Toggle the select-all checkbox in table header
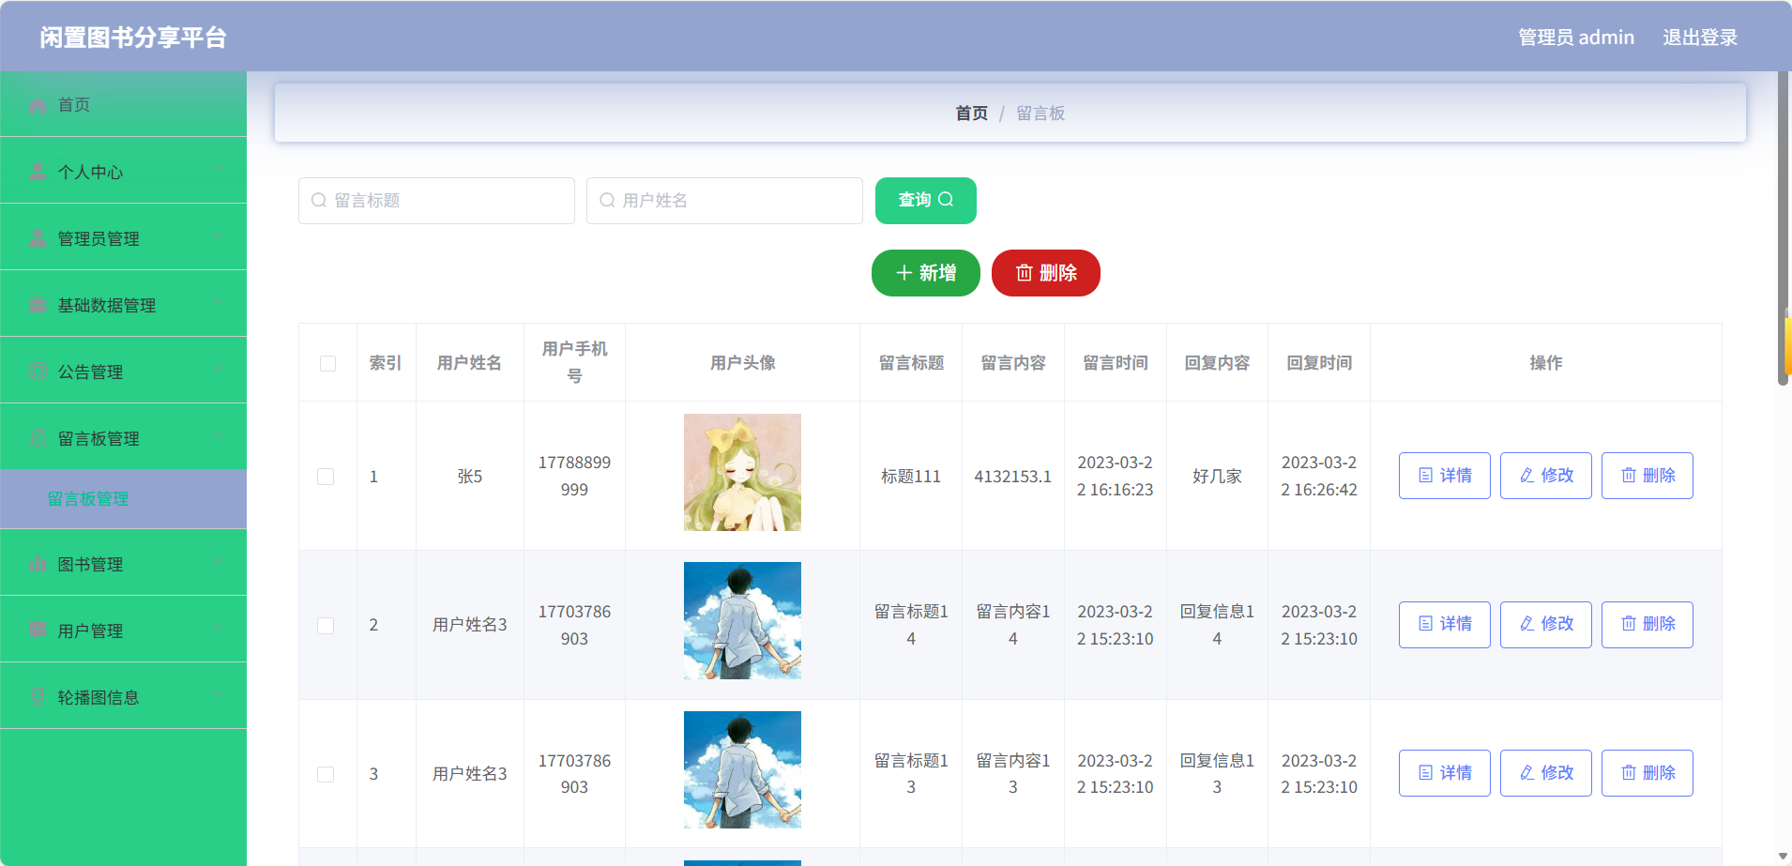Viewport: 1792px width, 866px height. tap(327, 363)
